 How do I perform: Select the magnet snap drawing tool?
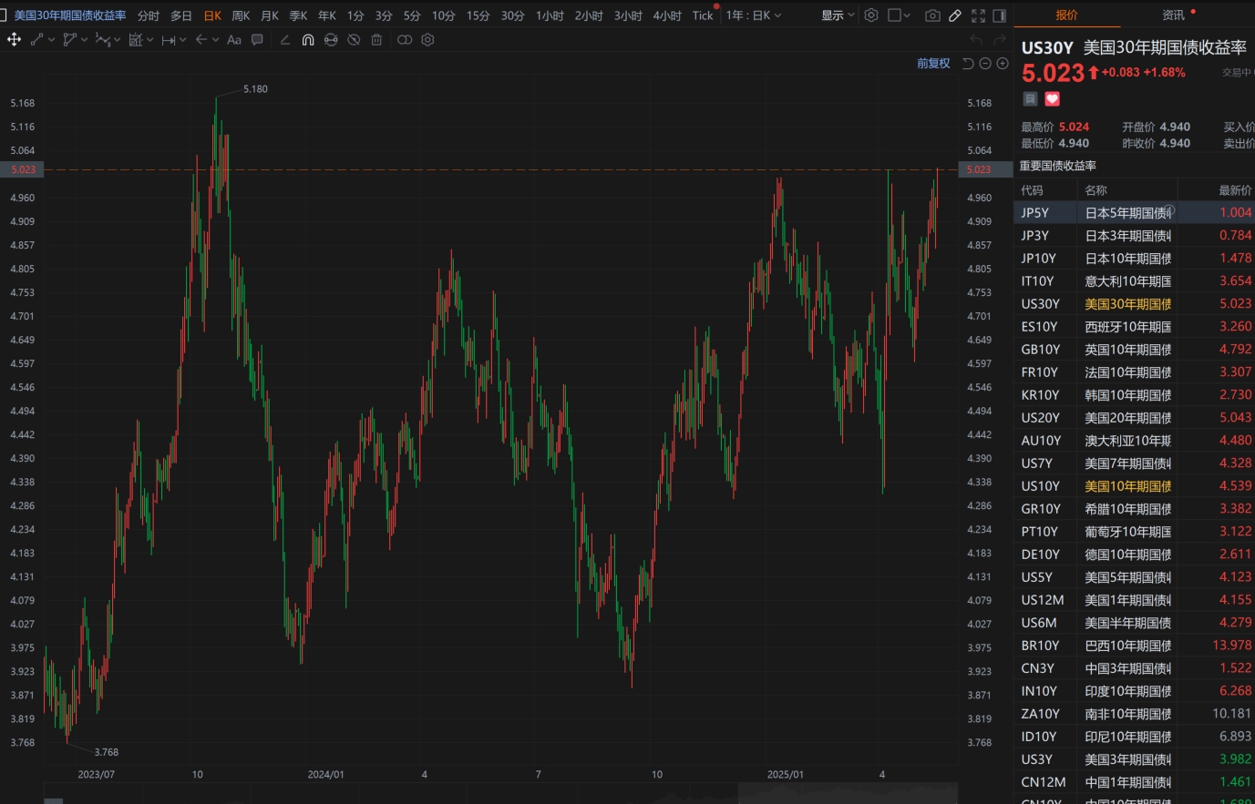tap(308, 40)
